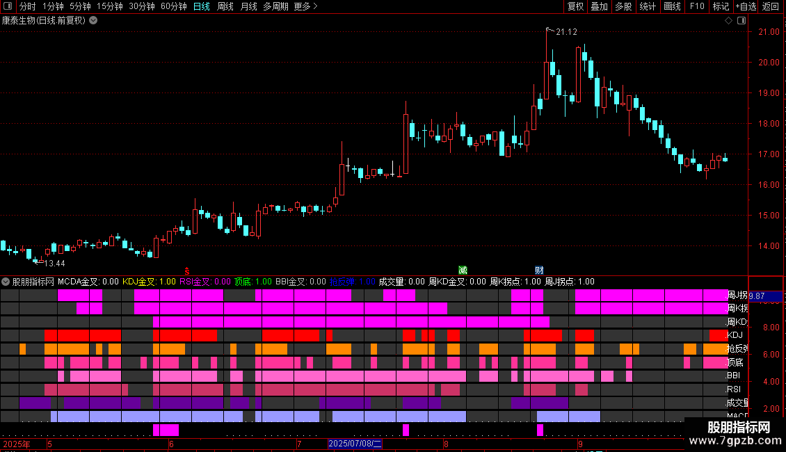Click the 顶底 row label in indicator panel

click(735, 362)
